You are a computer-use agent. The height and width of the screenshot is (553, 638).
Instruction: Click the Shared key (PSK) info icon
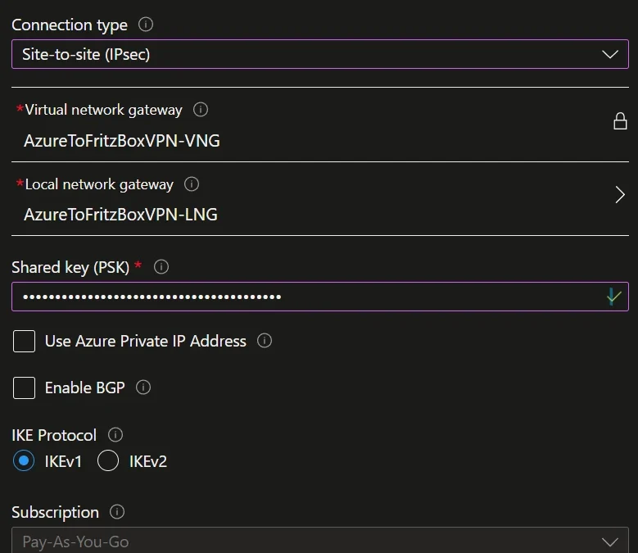click(161, 267)
